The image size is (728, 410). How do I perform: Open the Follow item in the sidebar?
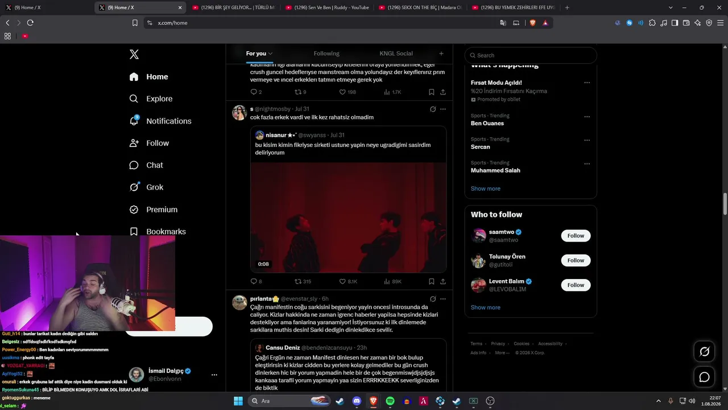tap(149, 143)
